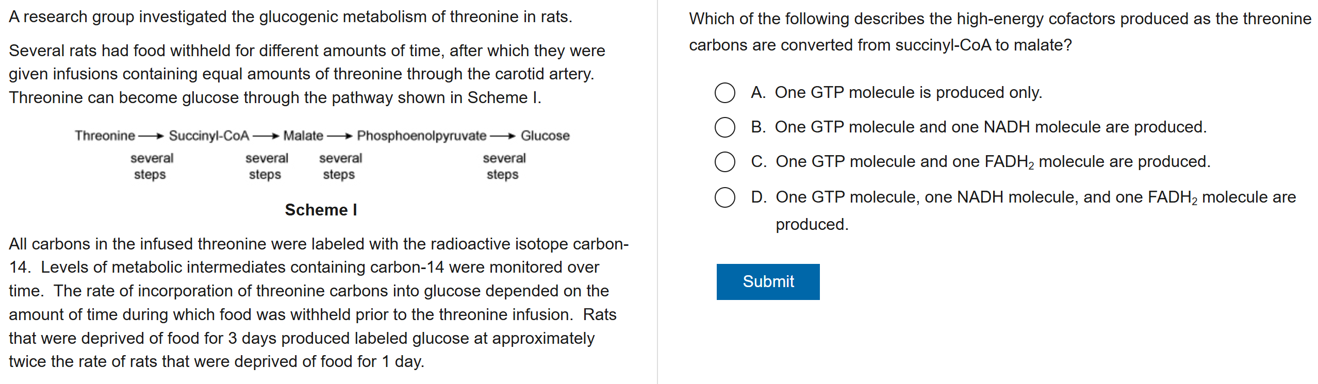Screen dimensions: 1318x384
Task: Click "Succinyl-CoA" in the pathway diagram
Action: (209, 136)
